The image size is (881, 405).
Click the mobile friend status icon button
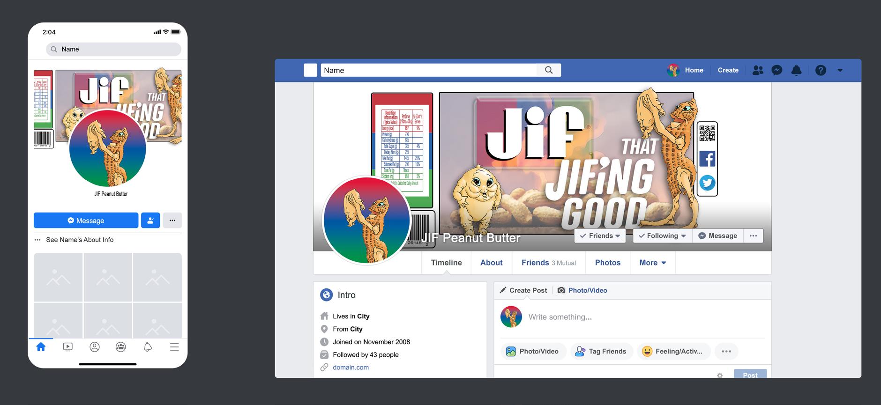coord(150,221)
